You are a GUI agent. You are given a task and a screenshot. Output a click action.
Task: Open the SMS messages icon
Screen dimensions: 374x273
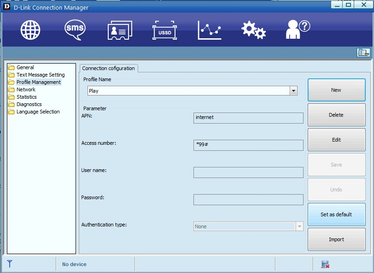pyautogui.click(x=75, y=30)
